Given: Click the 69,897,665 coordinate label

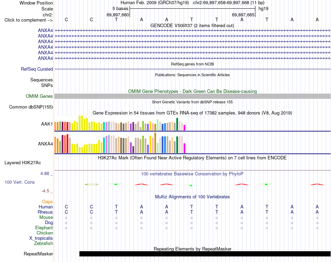Looking at the screenshot, I should click(243, 15).
